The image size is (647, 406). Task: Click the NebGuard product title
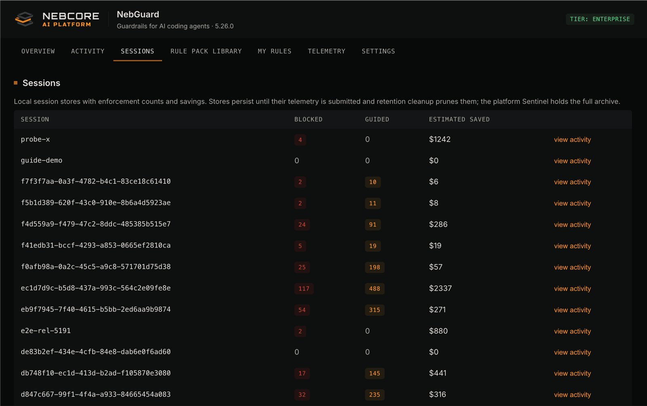click(x=138, y=15)
